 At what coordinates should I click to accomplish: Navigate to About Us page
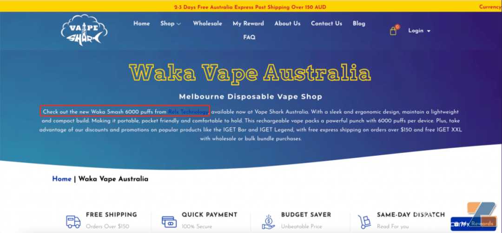(x=287, y=23)
